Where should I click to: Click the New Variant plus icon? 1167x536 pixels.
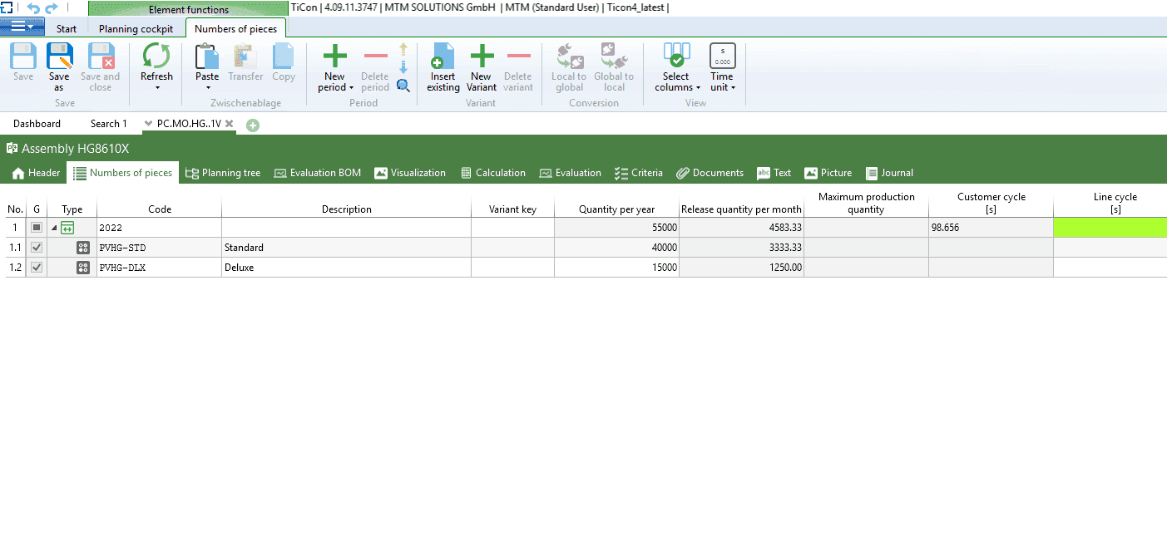click(x=482, y=57)
